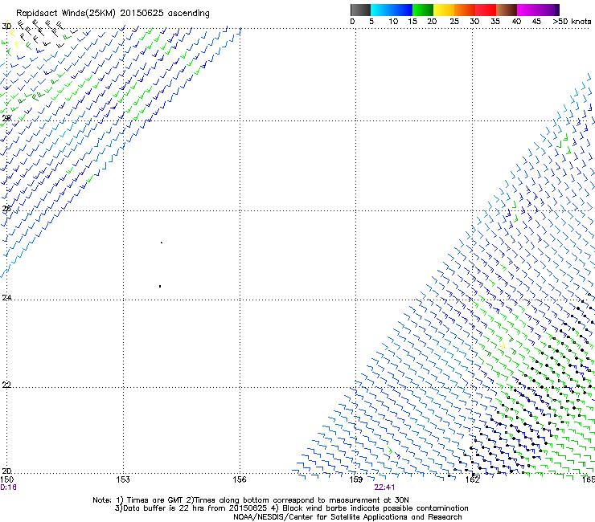Click the latitude axis label '28'
The width and height of the screenshot is (595, 522).
point(6,118)
